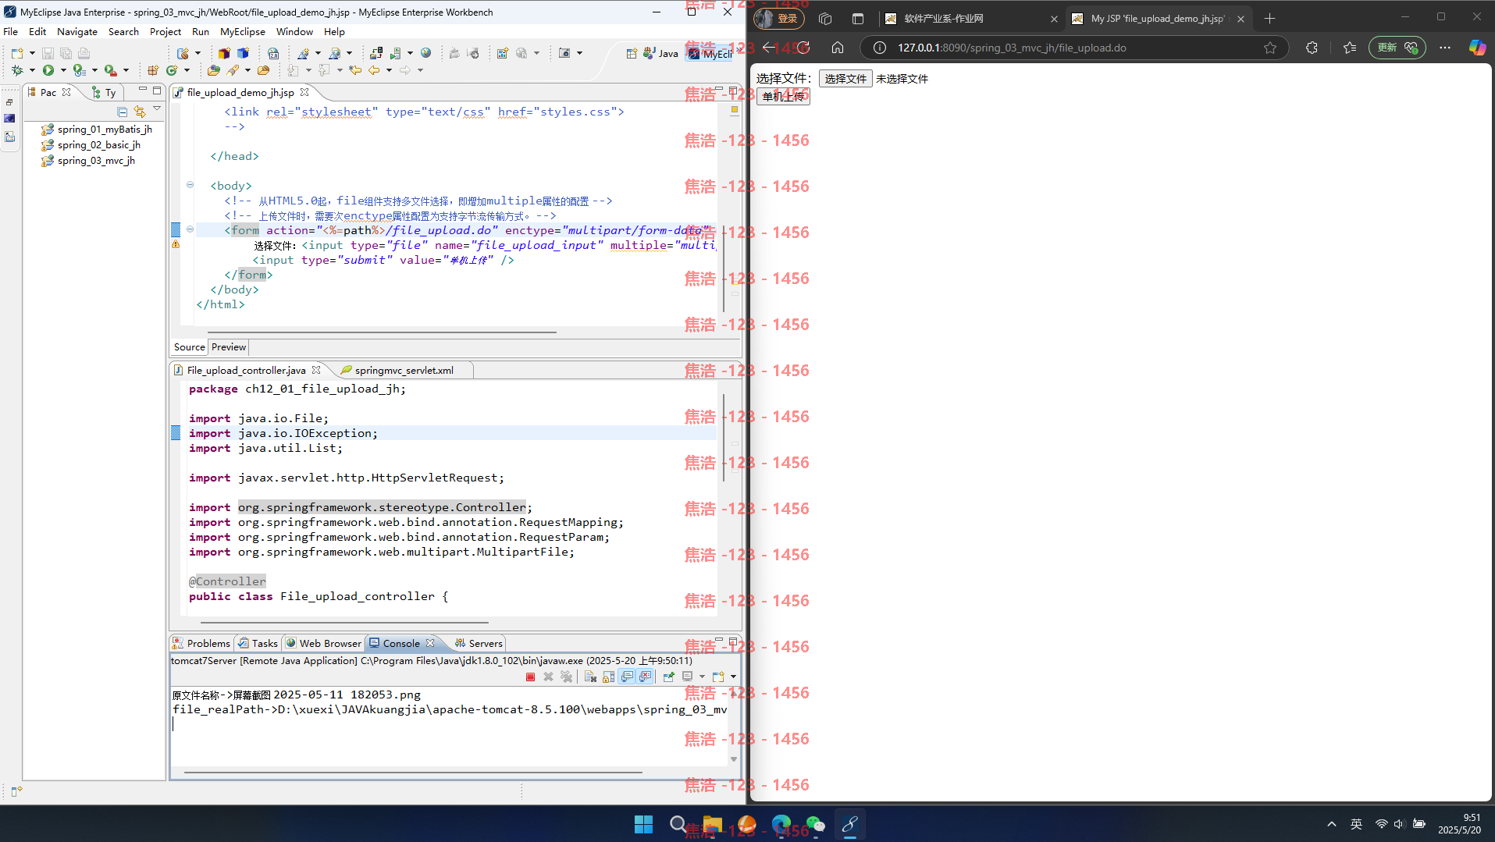Click the New Java Class icon

tap(172, 70)
